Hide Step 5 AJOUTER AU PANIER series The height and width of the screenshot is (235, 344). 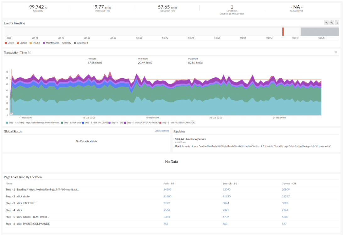coord(141,123)
